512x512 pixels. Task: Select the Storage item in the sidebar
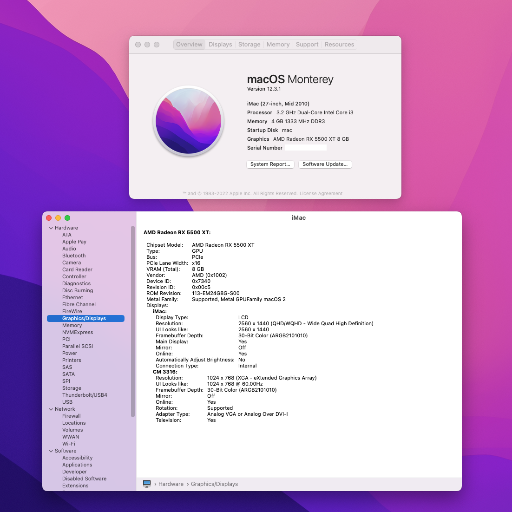pos(72,388)
